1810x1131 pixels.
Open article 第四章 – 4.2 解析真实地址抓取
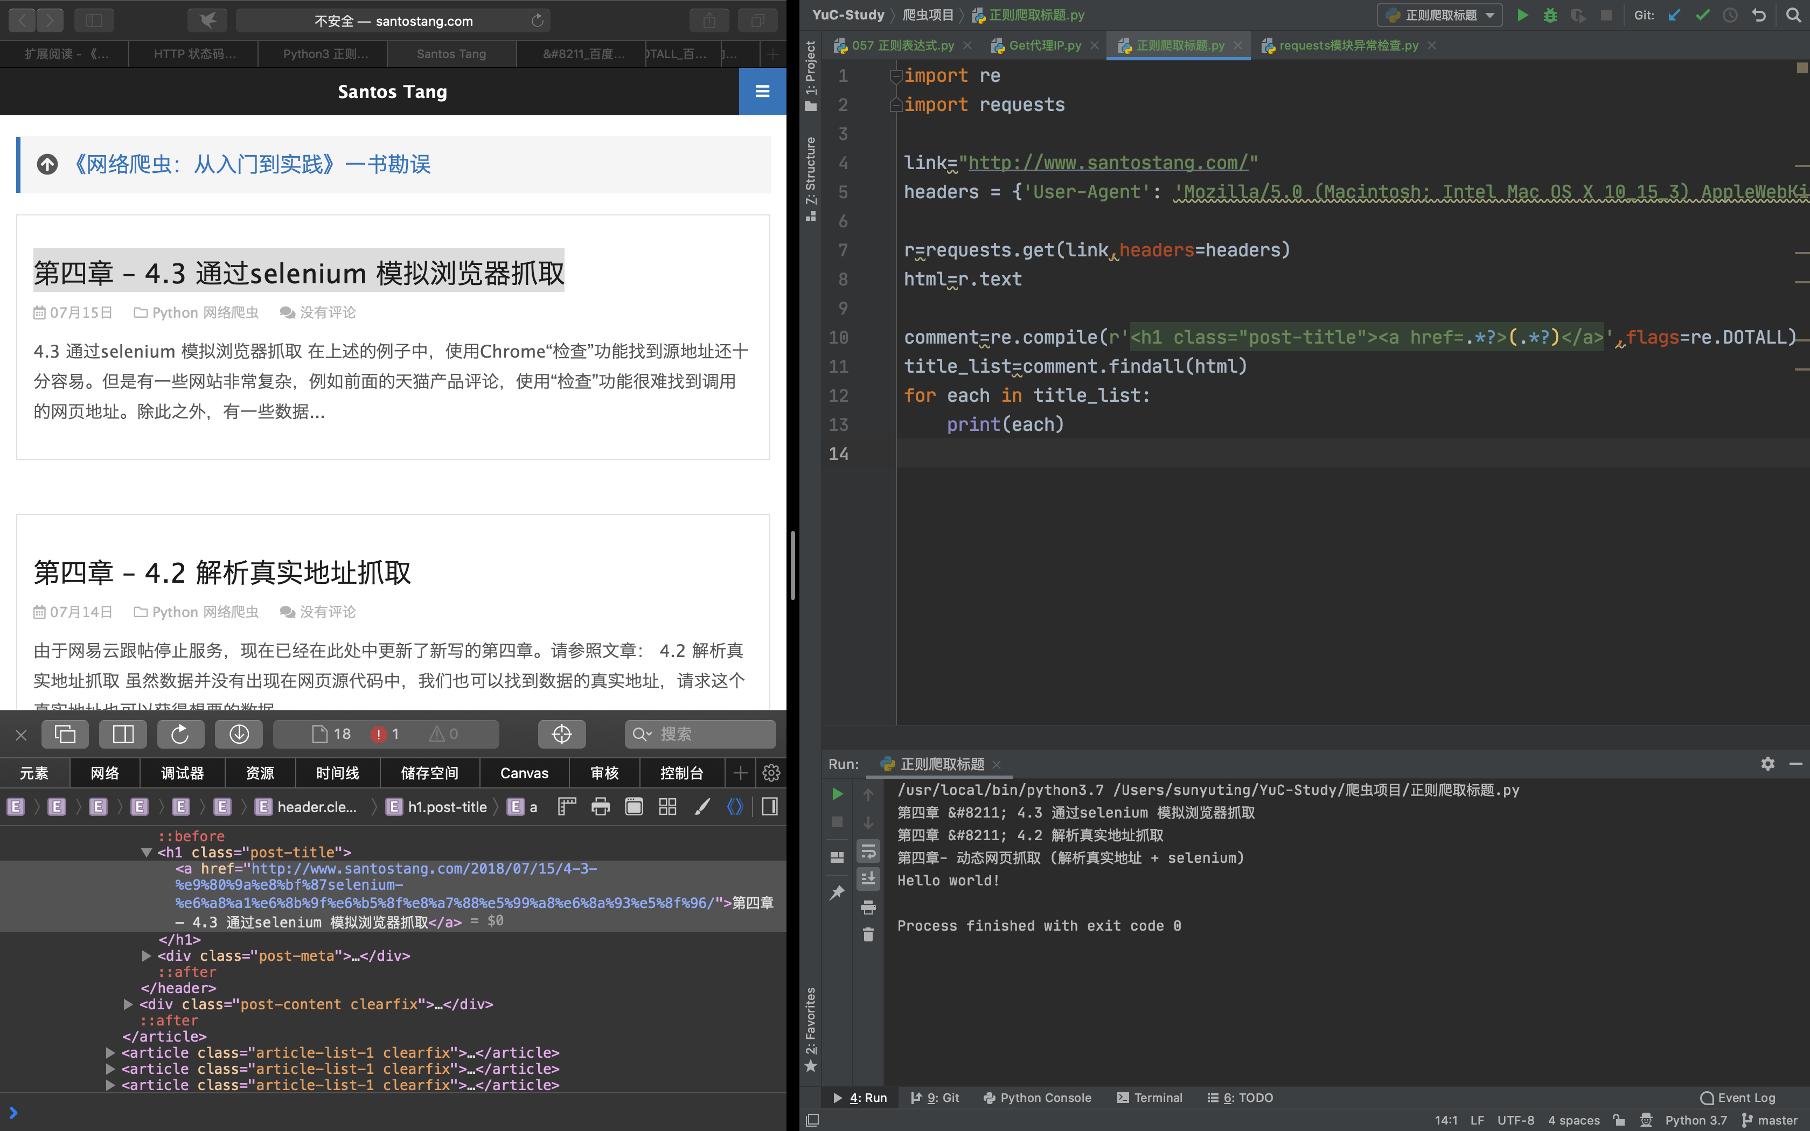point(222,573)
